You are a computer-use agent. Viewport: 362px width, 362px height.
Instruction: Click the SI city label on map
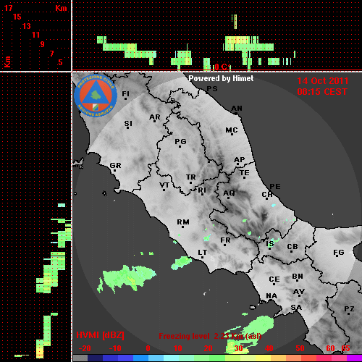[128, 123]
